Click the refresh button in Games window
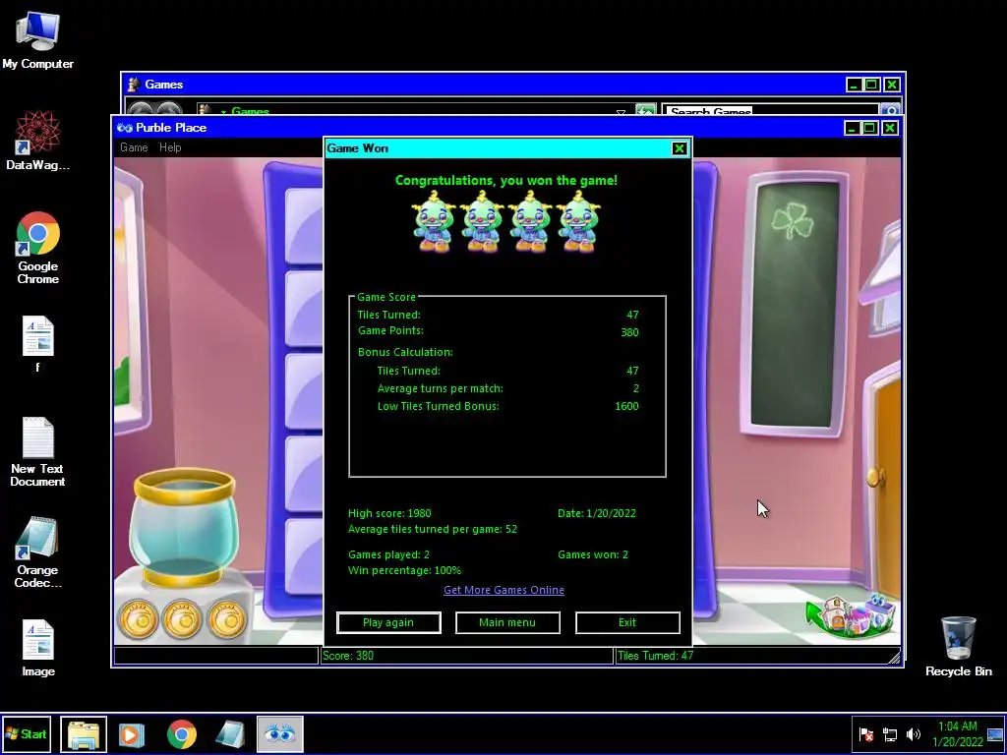The image size is (1007, 755). tap(645, 110)
